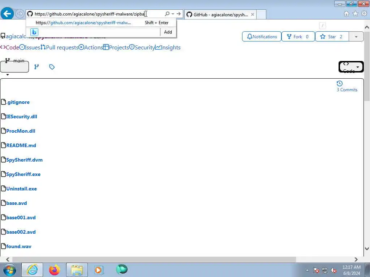
Task: Click the branches icon next to main
Action: click(x=36, y=67)
